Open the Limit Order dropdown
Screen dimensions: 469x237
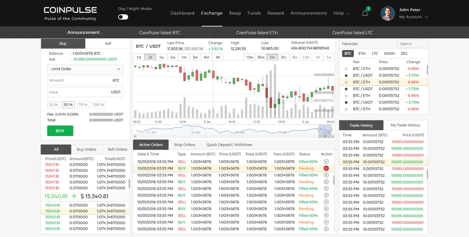pos(85,69)
